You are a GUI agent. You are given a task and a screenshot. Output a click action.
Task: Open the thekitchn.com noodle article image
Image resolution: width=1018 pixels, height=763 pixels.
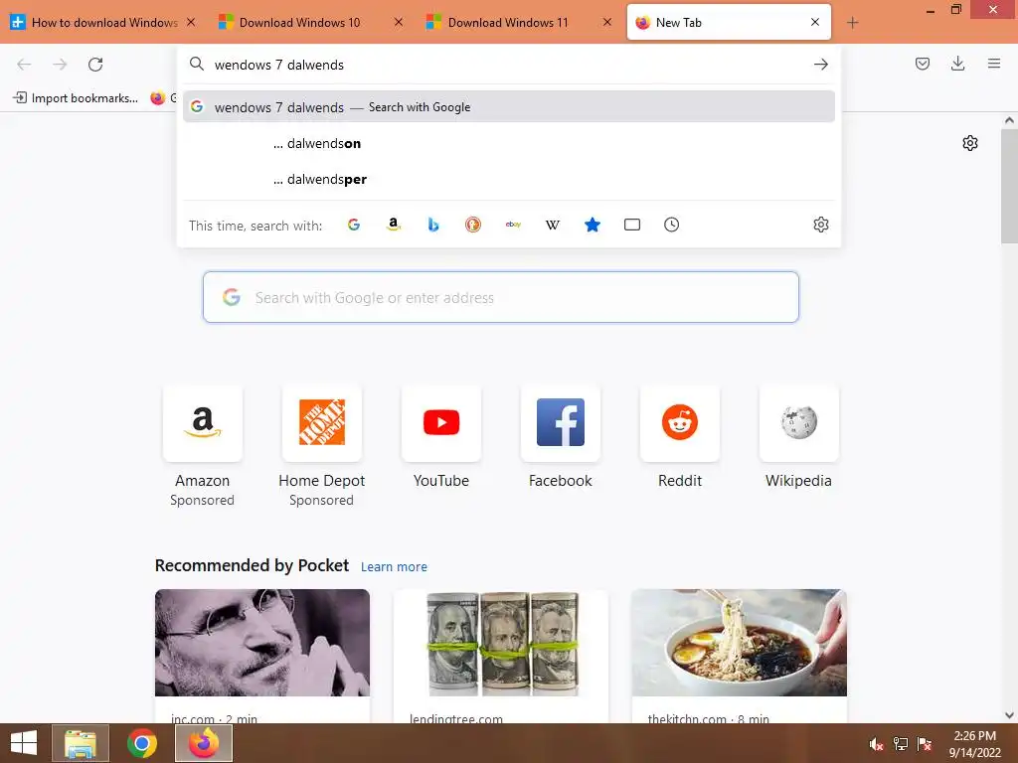pos(739,643)
